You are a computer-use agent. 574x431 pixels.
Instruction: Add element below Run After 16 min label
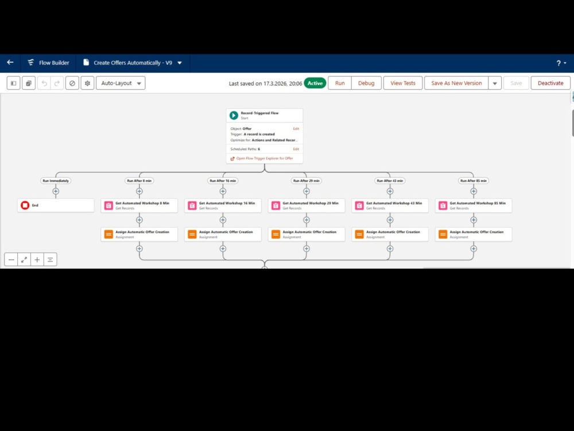(223, 191)
